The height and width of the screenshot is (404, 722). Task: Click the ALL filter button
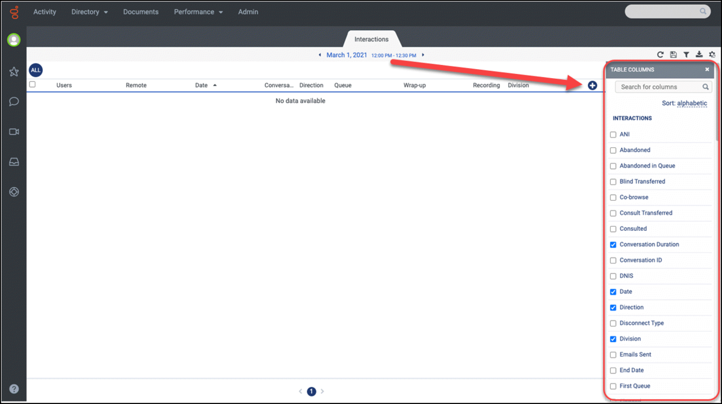coord(35,70)
